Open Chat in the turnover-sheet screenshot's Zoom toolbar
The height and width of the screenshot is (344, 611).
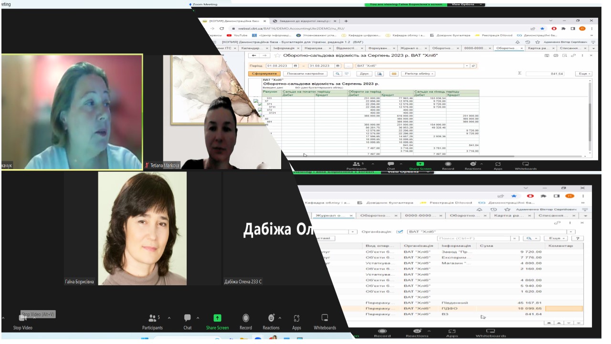391,166
